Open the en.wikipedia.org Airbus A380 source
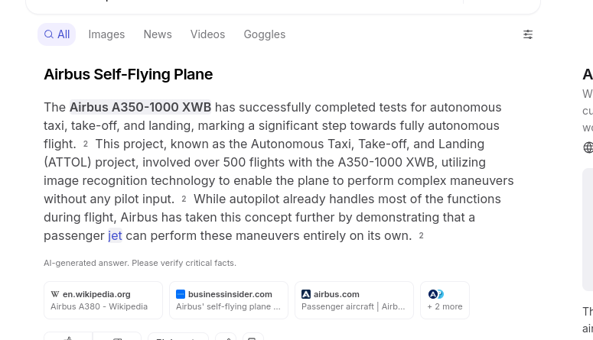This screenshot has height=340, width=593. click(x=103, y=300)
